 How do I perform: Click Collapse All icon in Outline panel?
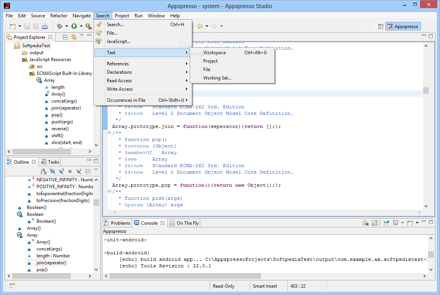tap(88, 171)
